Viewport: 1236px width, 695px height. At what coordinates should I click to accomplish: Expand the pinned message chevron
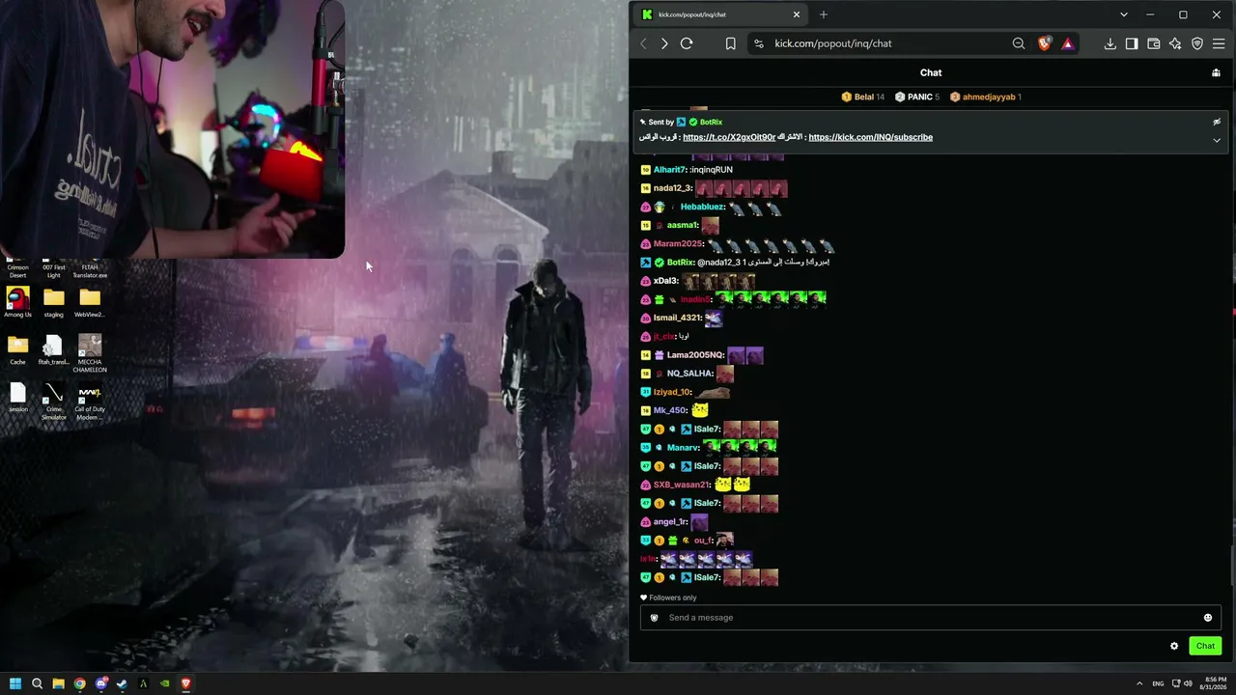point(1217,140)
